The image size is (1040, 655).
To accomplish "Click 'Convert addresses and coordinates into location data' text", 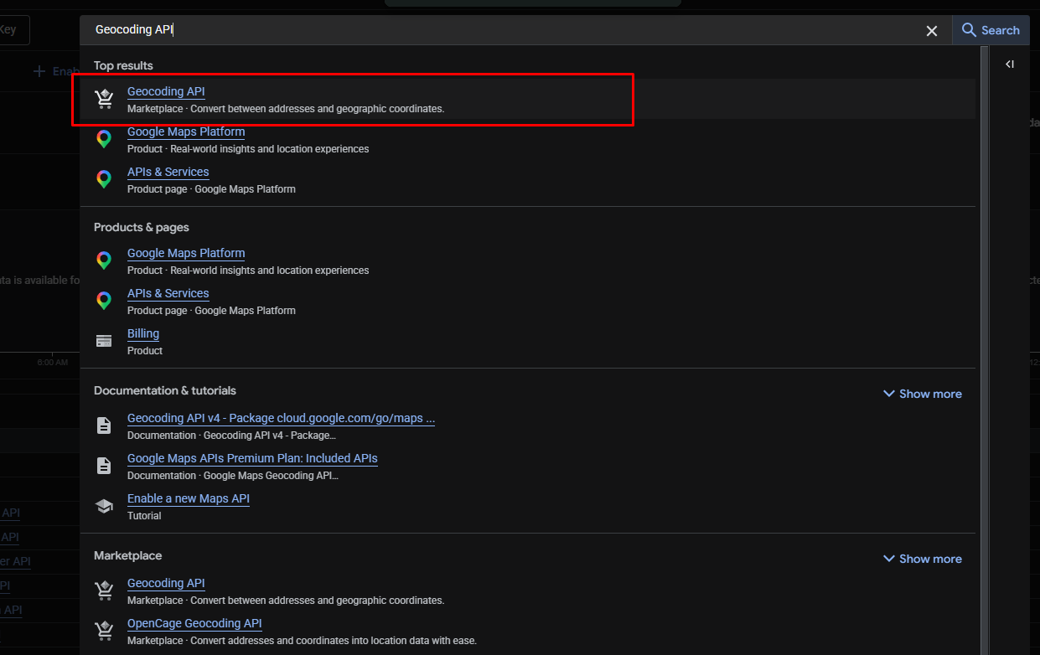I will (334, 641).
